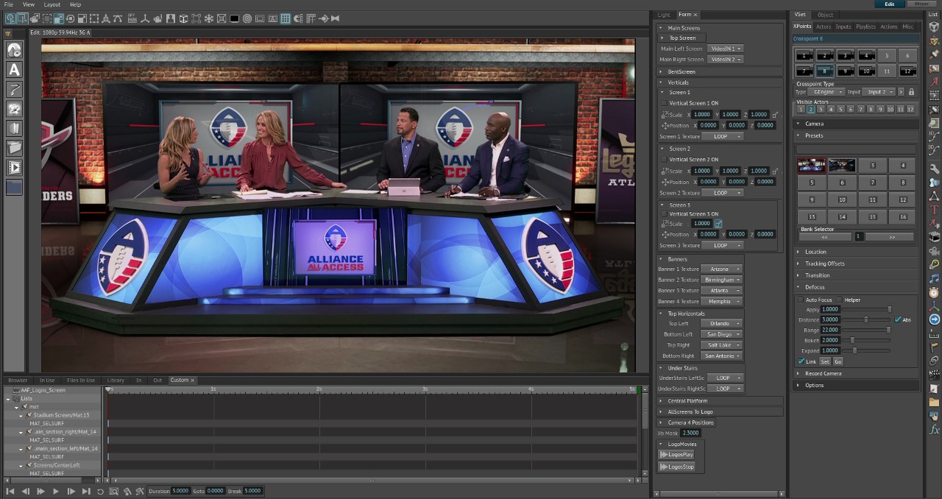This screenshot has width=942, height=499.
Task: Click the wrench icon in the right List strip
Action: (934, 169)
